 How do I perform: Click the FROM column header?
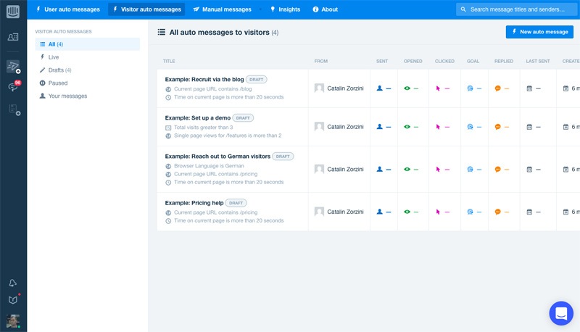coord(320,62)
